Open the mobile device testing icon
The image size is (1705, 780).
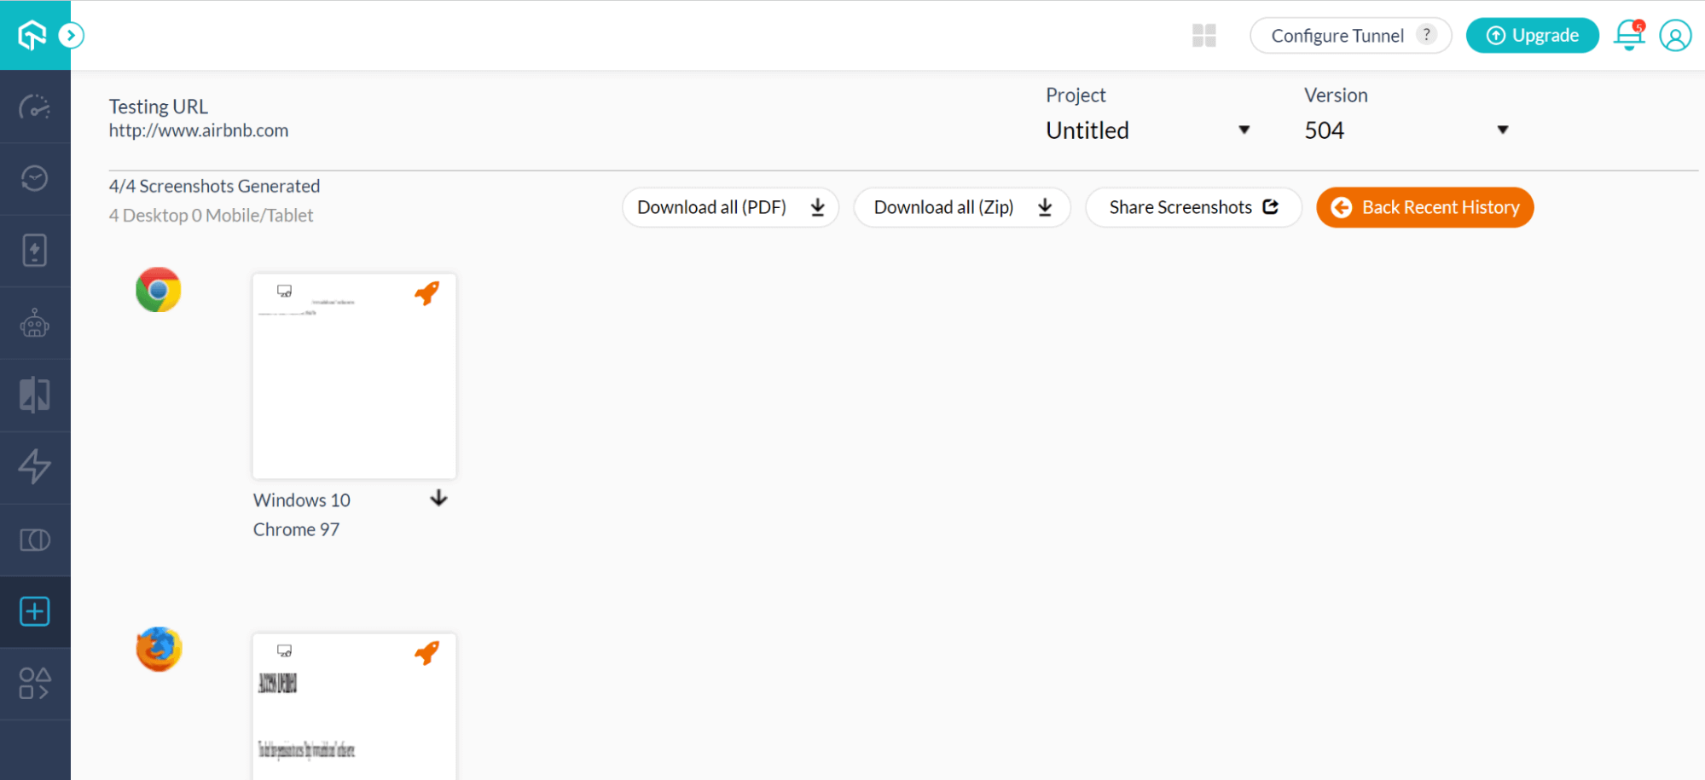point(34,251)
